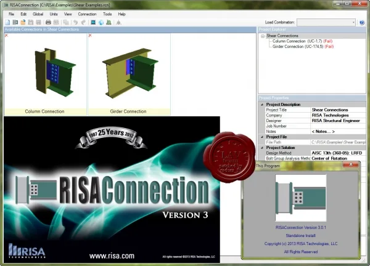Collapse the Shear Connections tree node
370x266 pixels.
tap(263, 36)
